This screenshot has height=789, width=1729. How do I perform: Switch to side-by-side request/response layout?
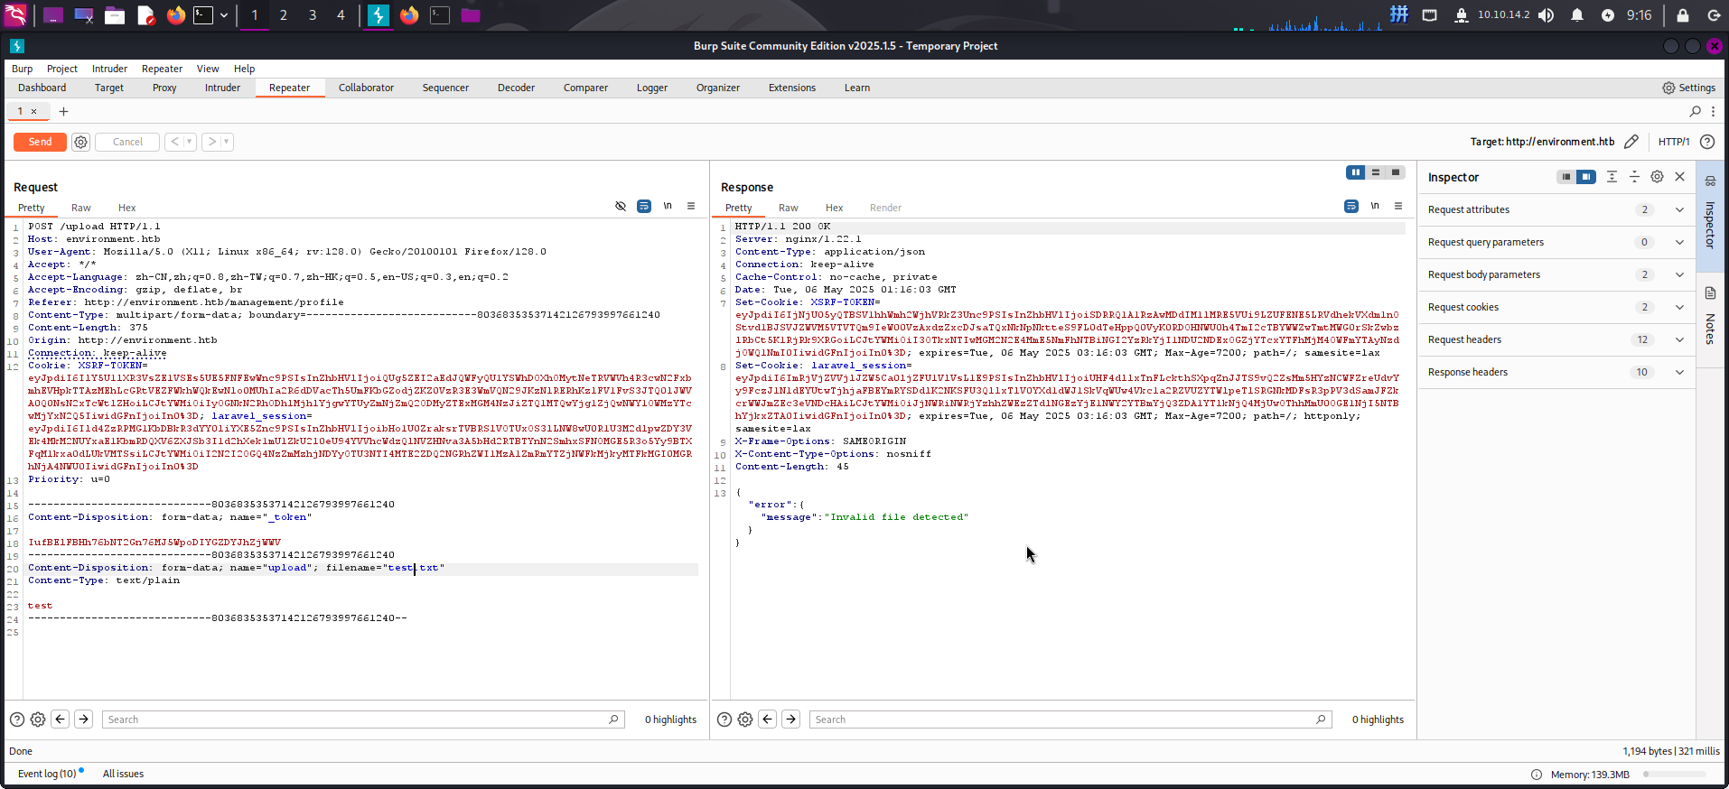[x=1356, y=172]
